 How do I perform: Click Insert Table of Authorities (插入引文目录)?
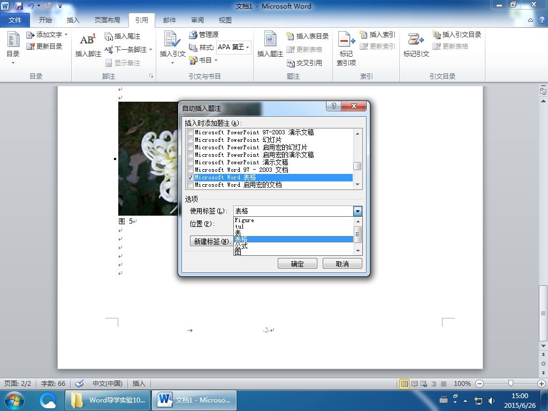click(x=457, y=35)
